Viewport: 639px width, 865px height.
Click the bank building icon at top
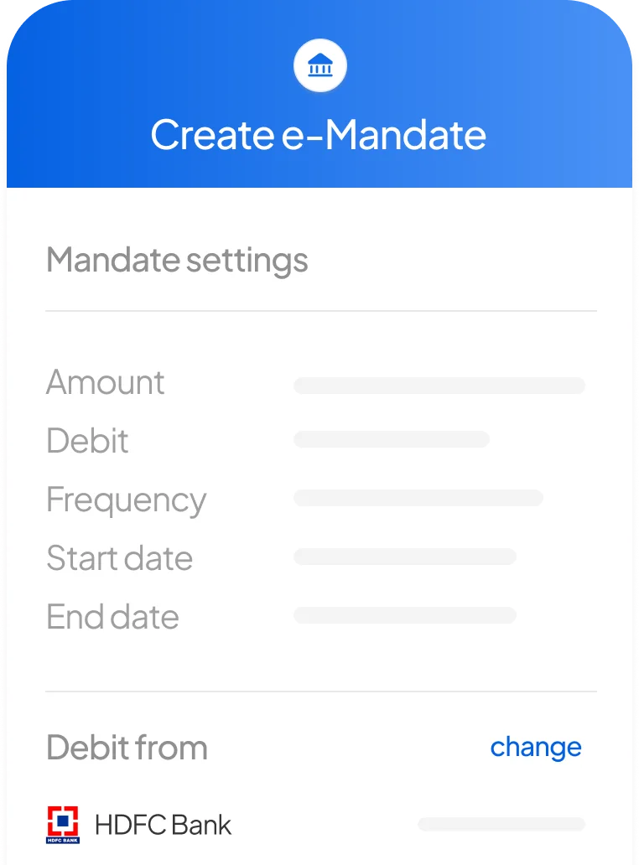point(319,65)
